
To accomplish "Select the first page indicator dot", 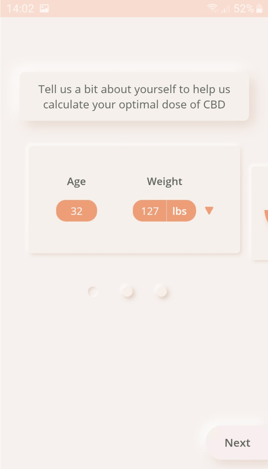I will (x=93, y=292).
